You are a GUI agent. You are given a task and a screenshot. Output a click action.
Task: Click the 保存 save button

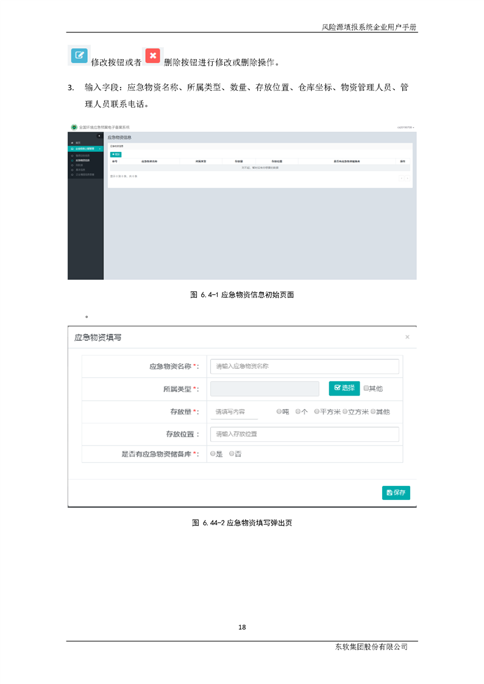[x=396, y=493]
